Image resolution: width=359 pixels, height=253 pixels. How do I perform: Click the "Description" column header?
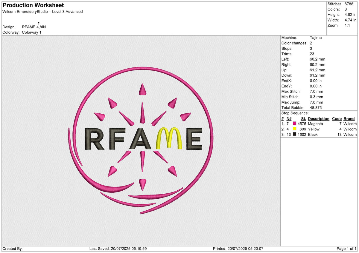click(319, 119)
